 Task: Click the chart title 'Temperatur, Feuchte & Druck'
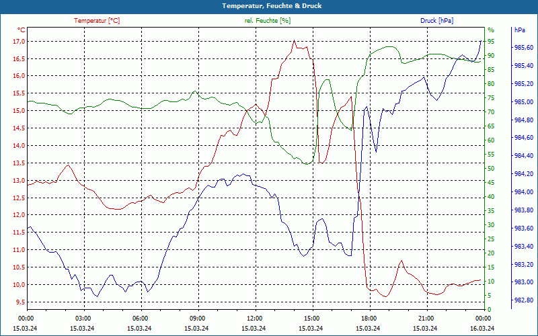pos(272,6)
